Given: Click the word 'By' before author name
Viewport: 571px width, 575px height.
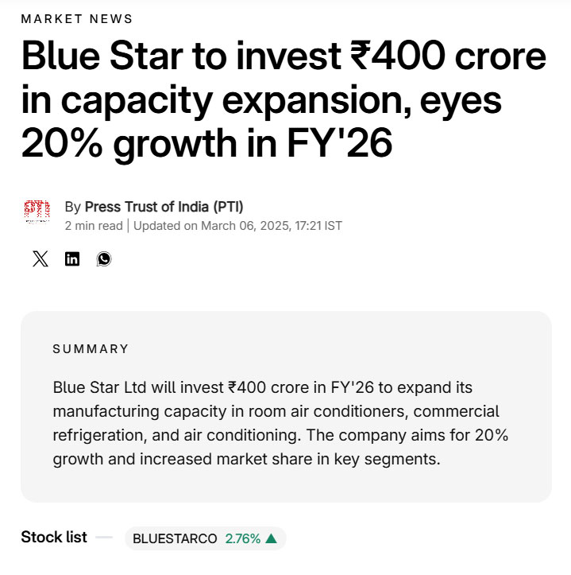Looking at the screenshot, I should [72, 207].
